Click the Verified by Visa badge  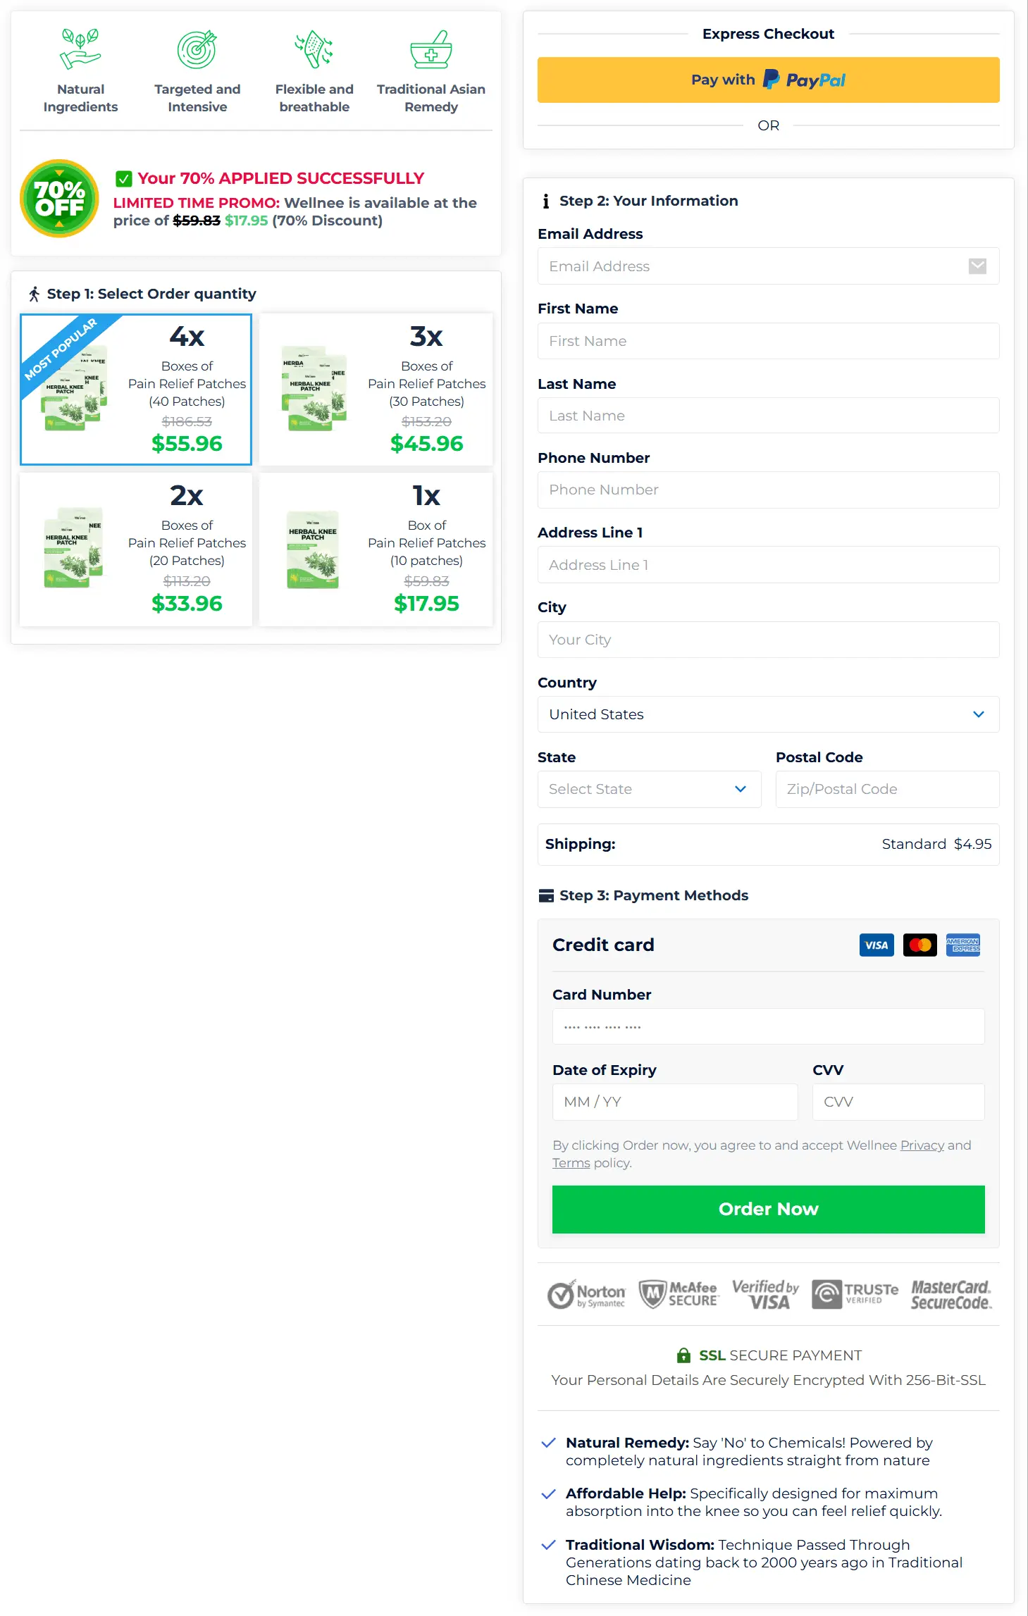click(x=765, y=1295)
